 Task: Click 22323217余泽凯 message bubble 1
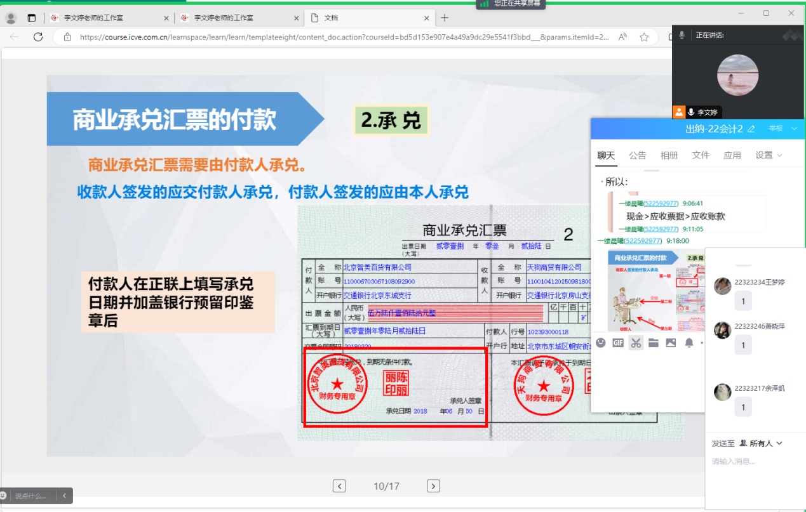coord(743,407)
